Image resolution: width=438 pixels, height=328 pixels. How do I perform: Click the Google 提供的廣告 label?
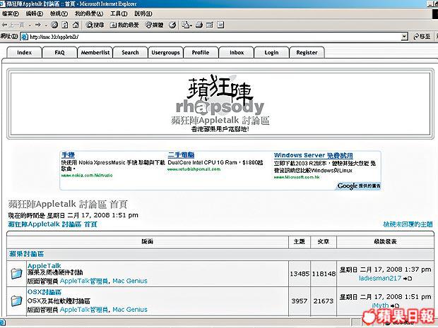click(x=359, y=186)
